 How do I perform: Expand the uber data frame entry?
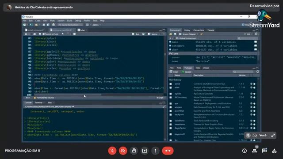click(x=170, y=49)
